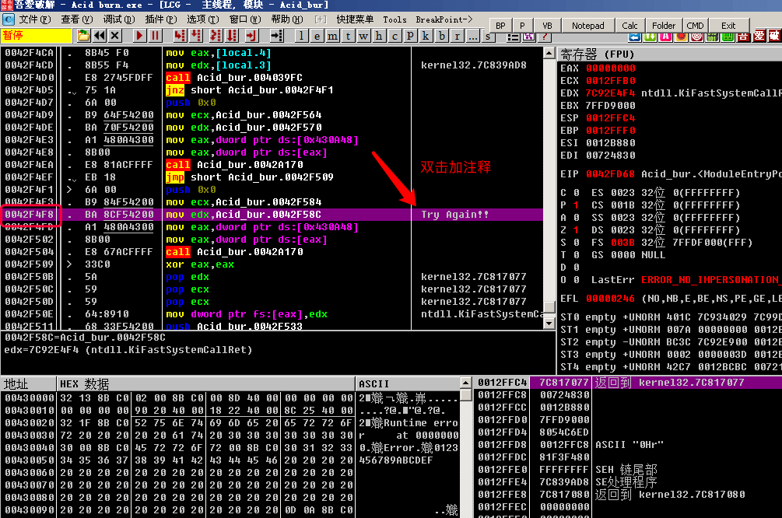Click the Step into icon
The height and width of the screenshot is (518, 782).
click(x=180, y=36)
